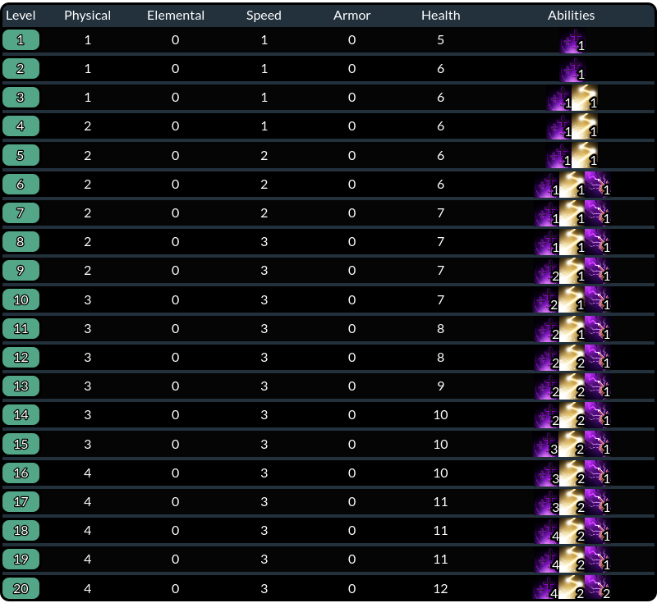This screenshot has height=603, width=657.
Task: Click Elemental value 0 in Level 2 row
Action: pos(176,69)
